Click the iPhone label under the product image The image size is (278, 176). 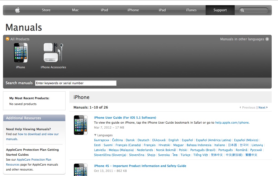(x=21, y=67)
